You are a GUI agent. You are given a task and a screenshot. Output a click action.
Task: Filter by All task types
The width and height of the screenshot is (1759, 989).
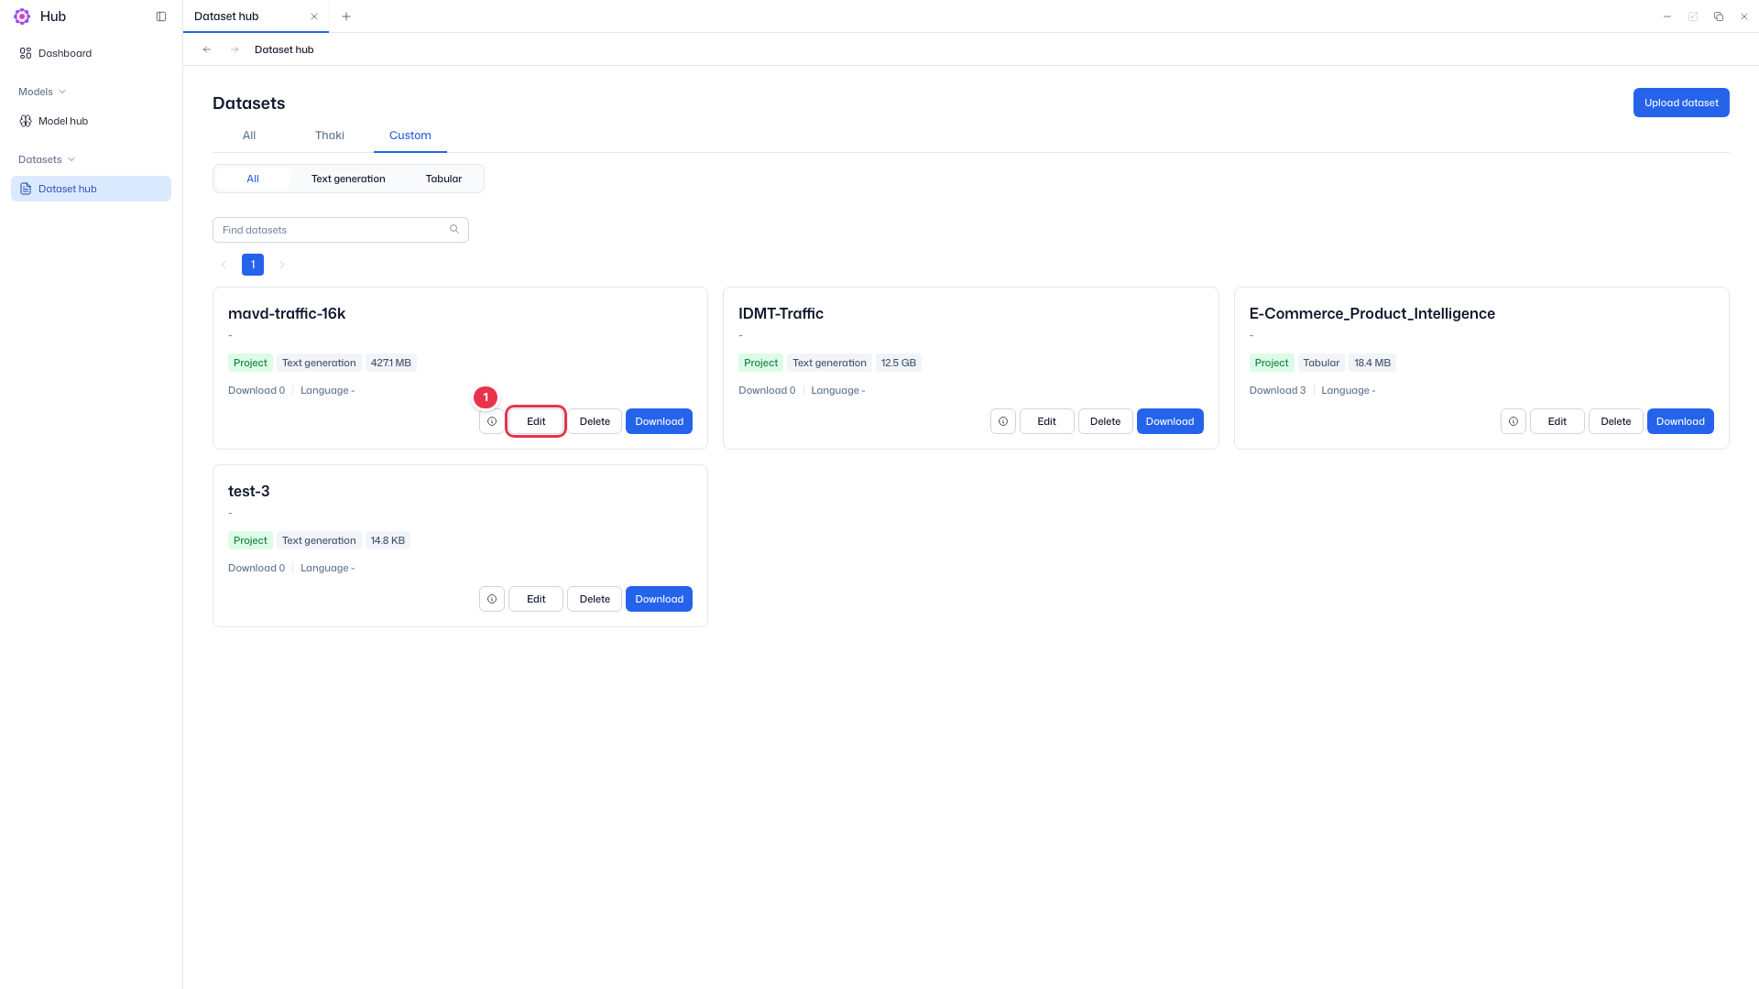click(x=253, y=179)
